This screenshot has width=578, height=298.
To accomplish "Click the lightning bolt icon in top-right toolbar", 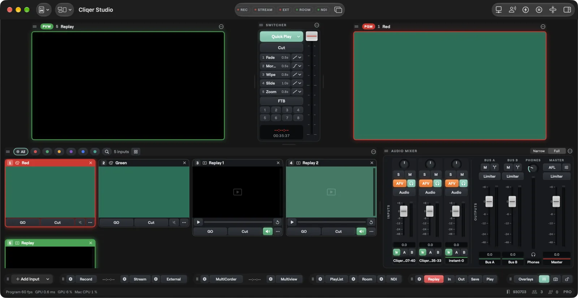I will pos(526,10).
